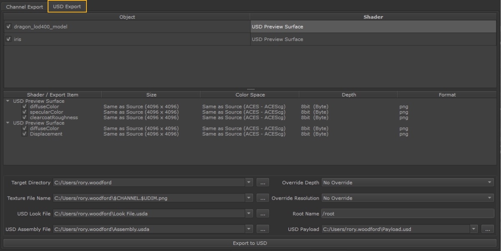Screen dimensions: 501x251
Task: Toggle first diffuseColor export item checkbox
Action: [x=25, y=106]
